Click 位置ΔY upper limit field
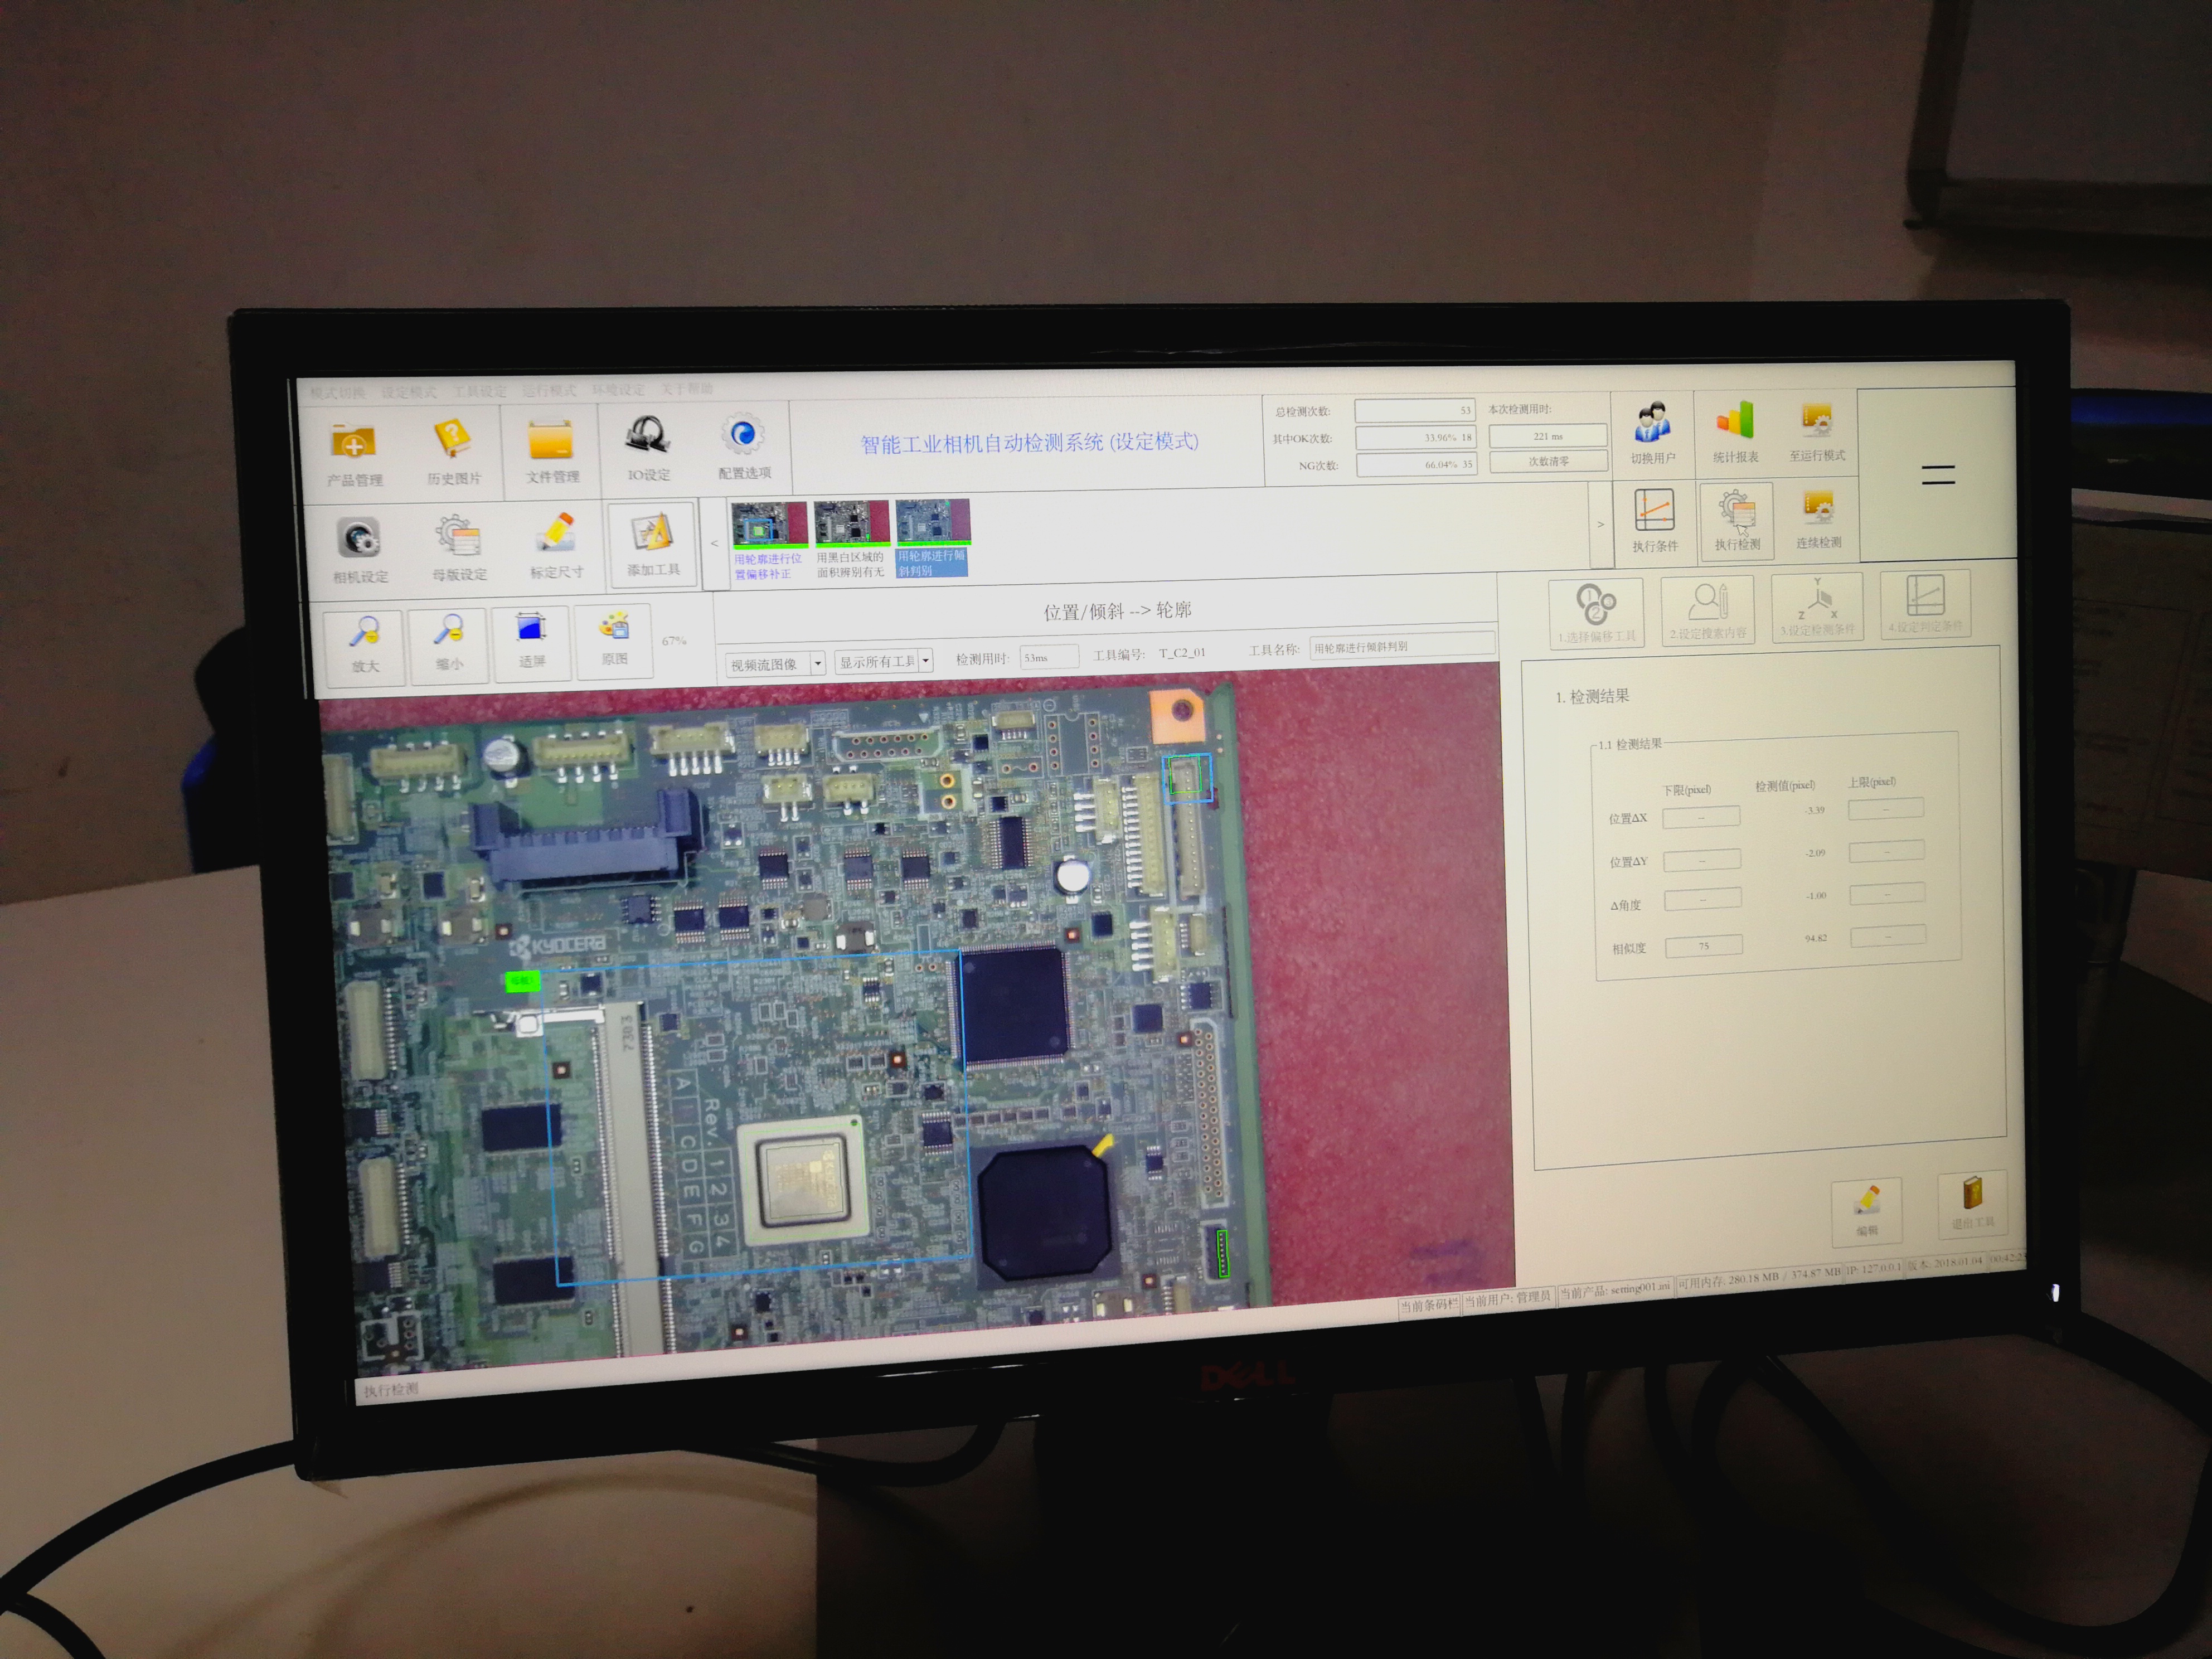This screenshot has height=1659, width=2212. coord(1886,851)
